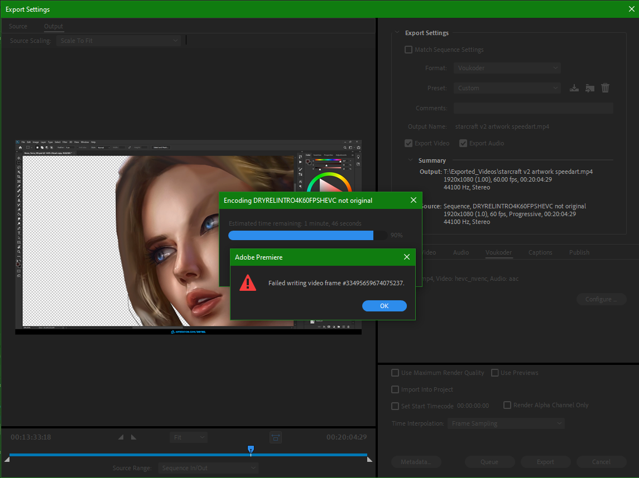The image size is (639, 478).
Task: Click the Import Preset folder icon
Action: pos(589,88)
